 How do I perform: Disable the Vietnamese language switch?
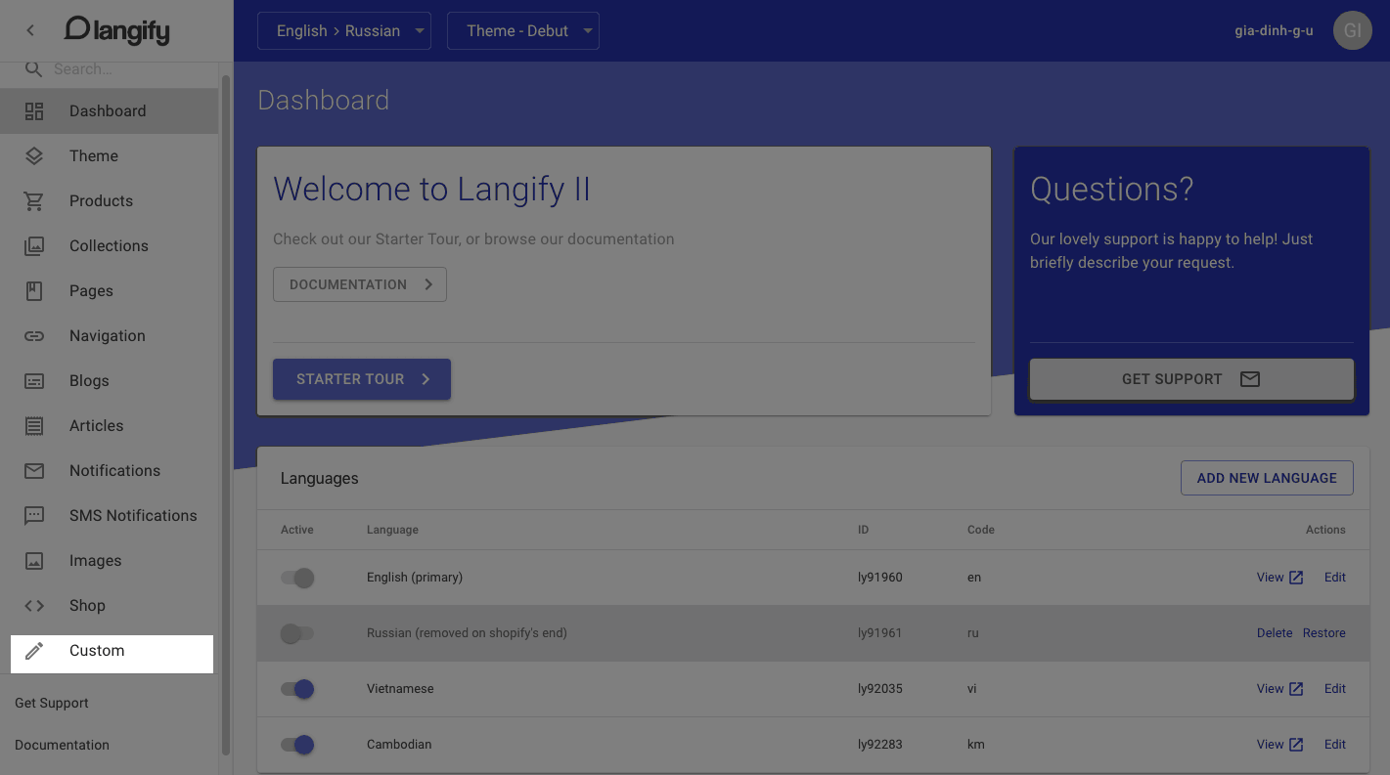tap(297, 689)
